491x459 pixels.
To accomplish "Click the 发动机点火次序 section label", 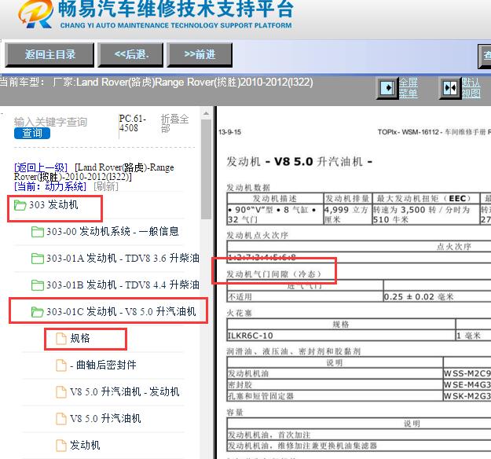I will point(258,235).
